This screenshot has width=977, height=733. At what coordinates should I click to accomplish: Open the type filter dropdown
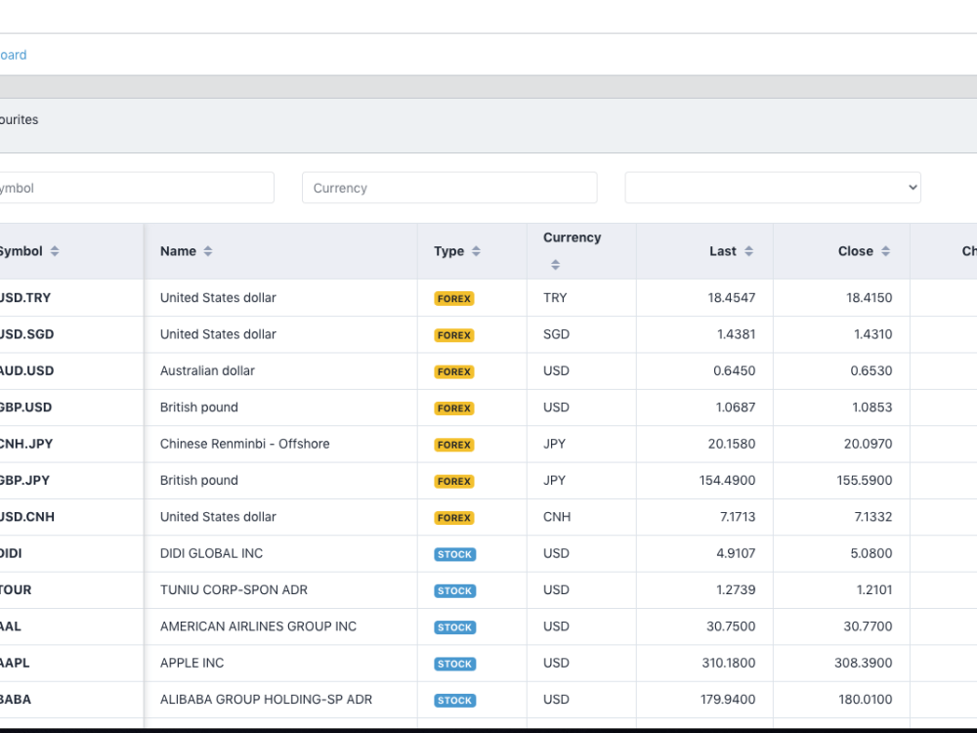[772, 187]
